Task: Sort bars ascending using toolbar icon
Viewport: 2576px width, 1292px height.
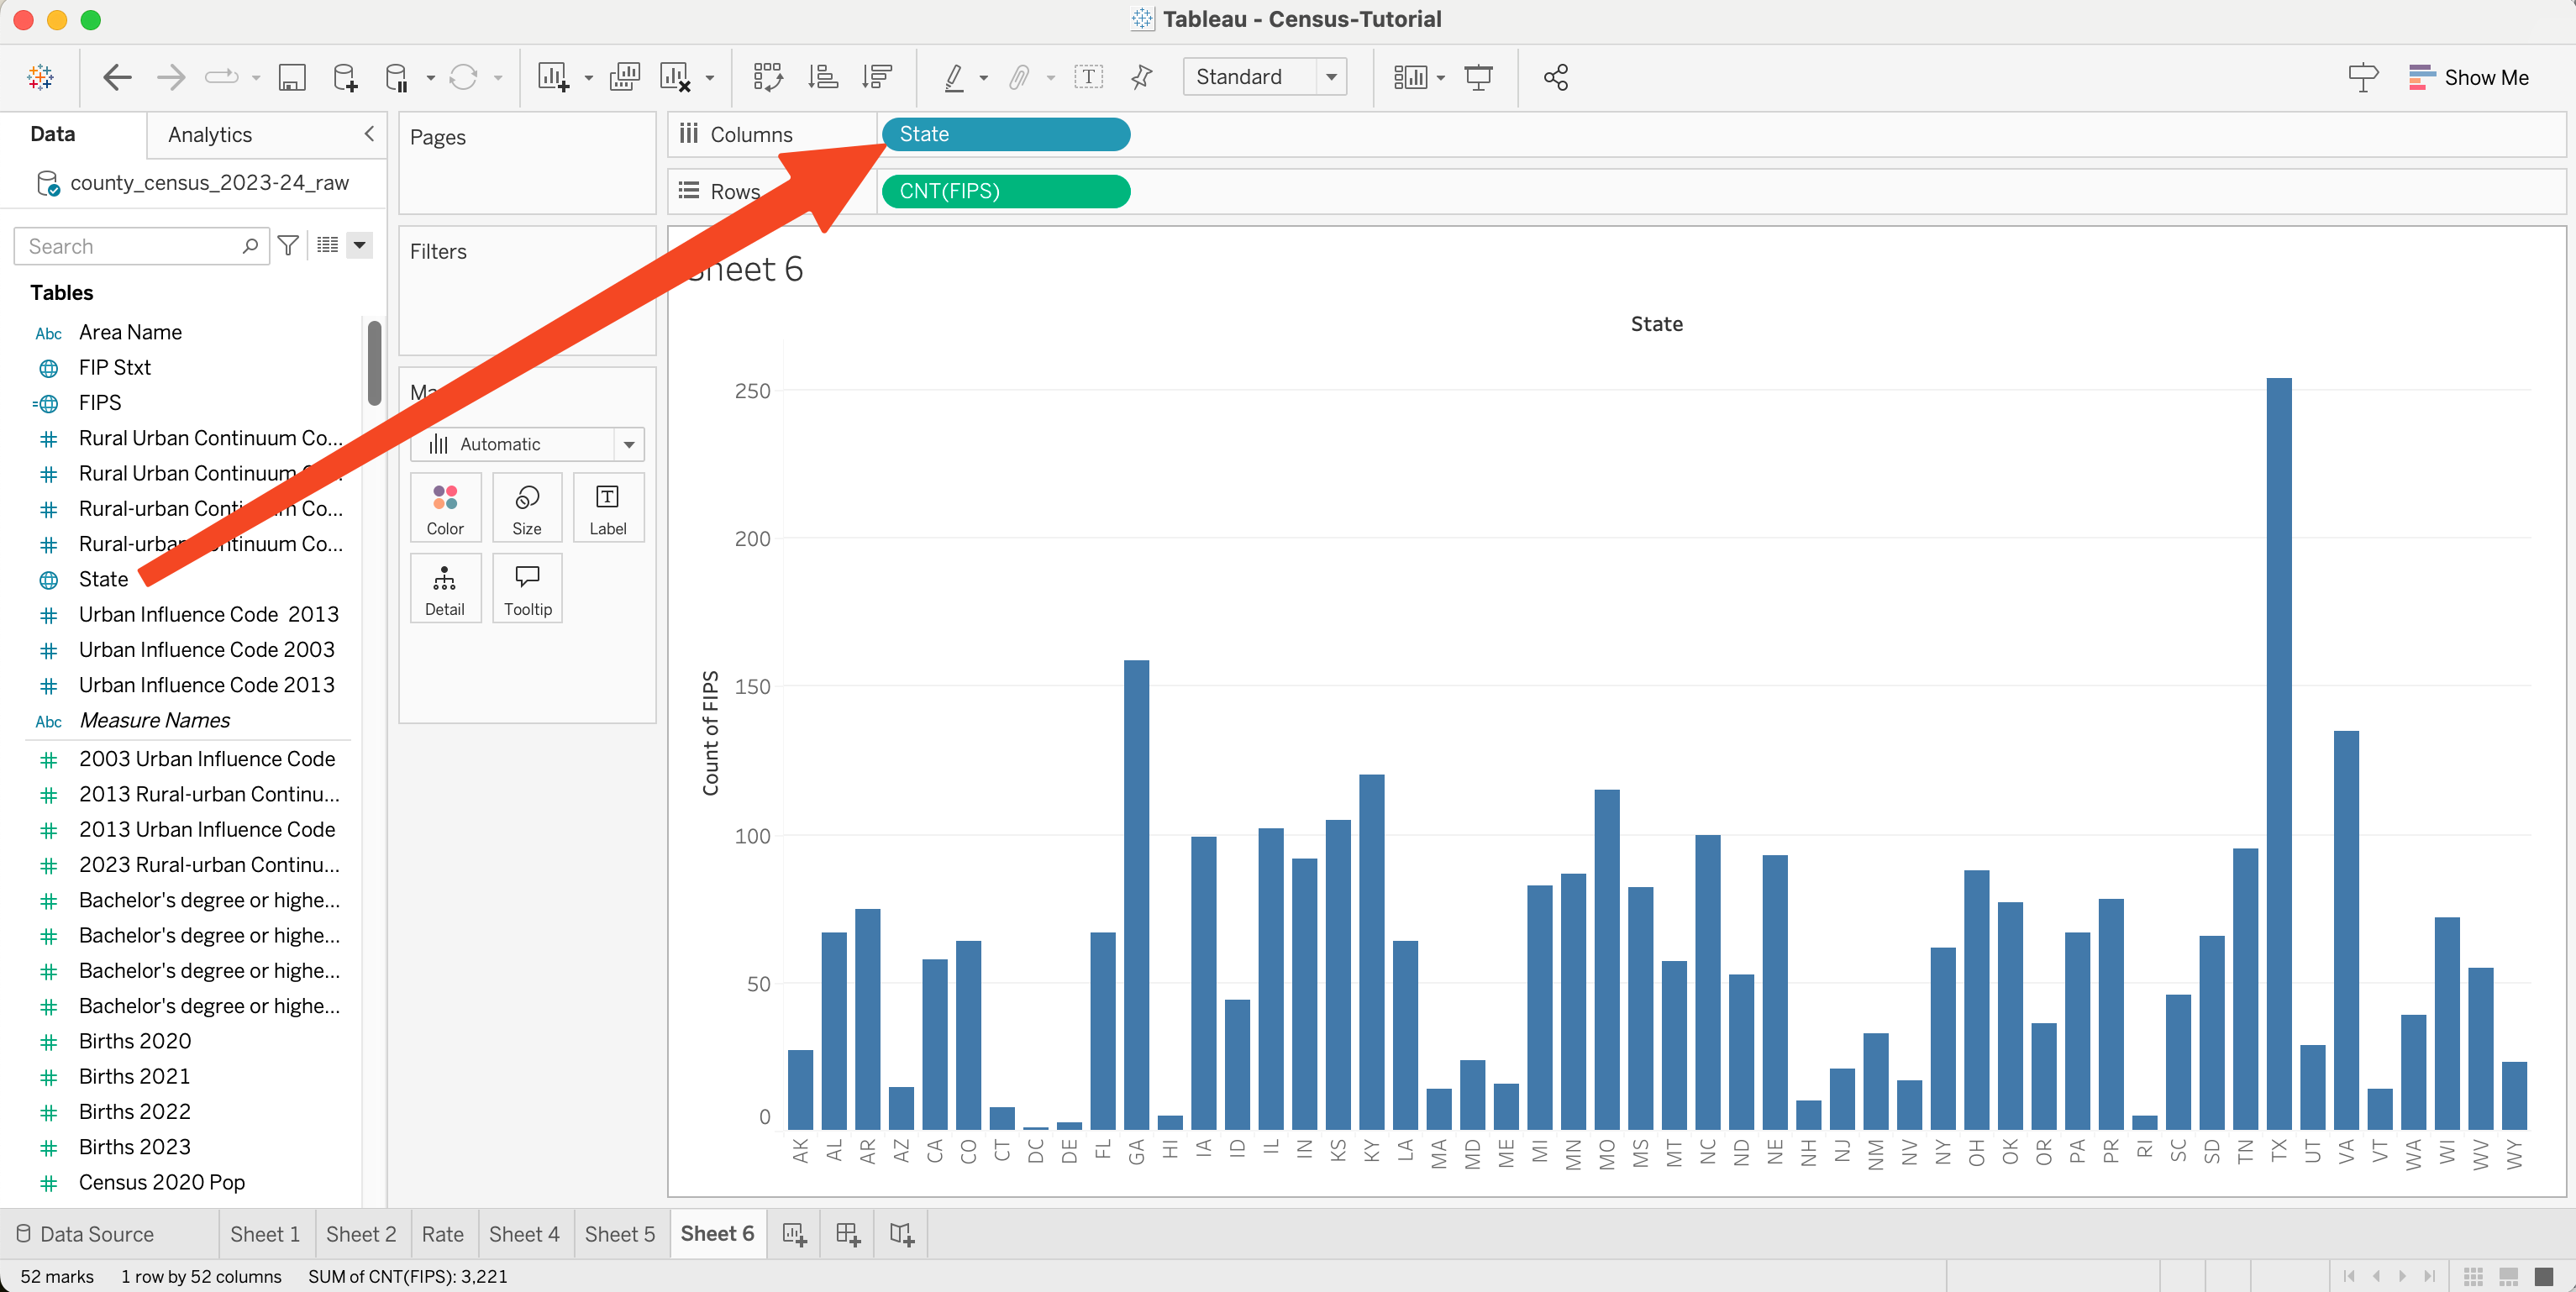Action: tap(822, 77)
